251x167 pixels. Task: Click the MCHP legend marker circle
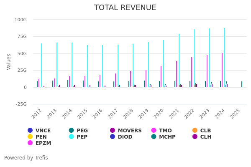point(154,137)
